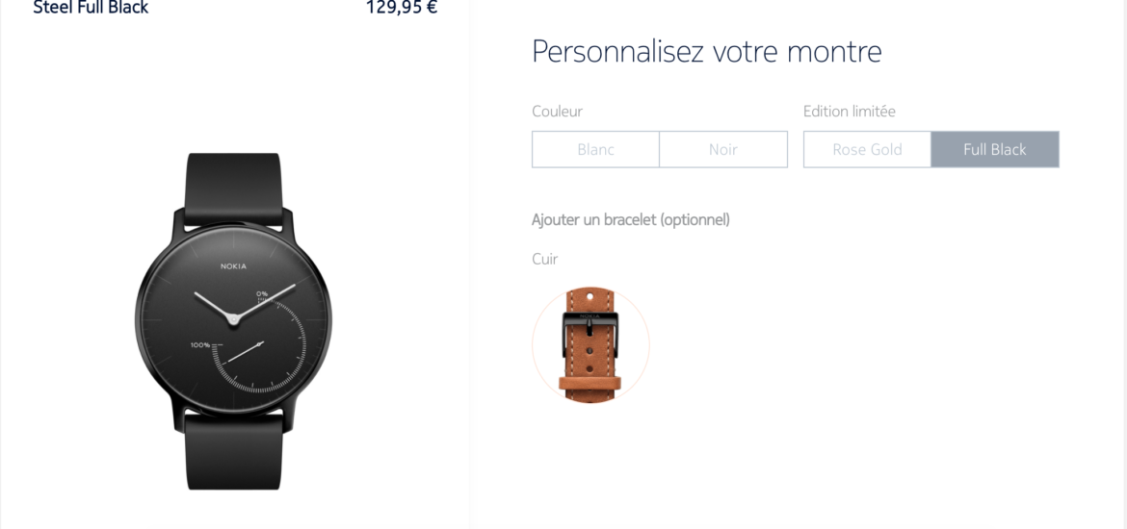
Task: Click the 0% marker on the watch dial
Action: [x=262, y=293]
